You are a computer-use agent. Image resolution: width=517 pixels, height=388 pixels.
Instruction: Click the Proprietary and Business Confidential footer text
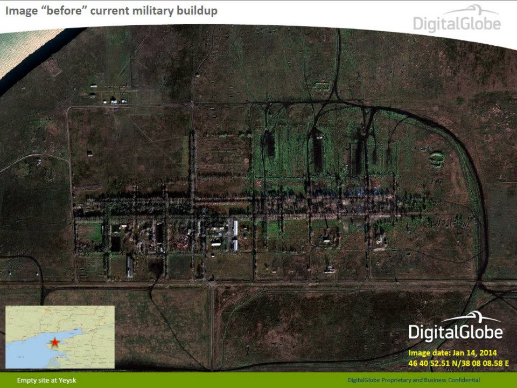click(414, 380)
